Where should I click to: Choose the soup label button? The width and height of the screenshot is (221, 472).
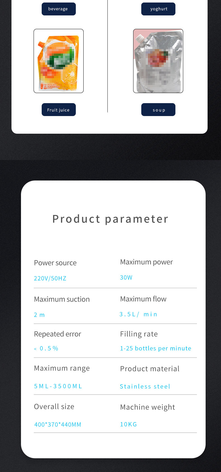(x=158, y=110)
